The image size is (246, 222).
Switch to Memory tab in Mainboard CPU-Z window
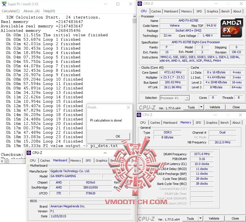click(76, 161)
